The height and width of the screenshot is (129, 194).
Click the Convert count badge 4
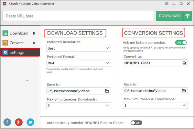[34, 43]
